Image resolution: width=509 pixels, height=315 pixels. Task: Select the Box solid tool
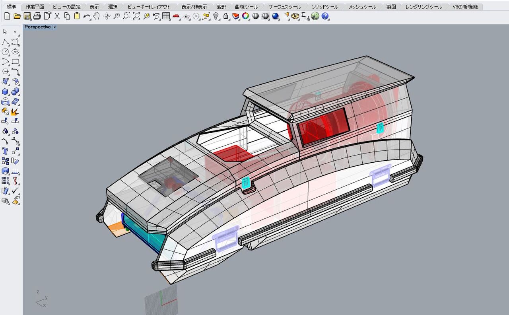pyautogui.click(x=5, y=91)
